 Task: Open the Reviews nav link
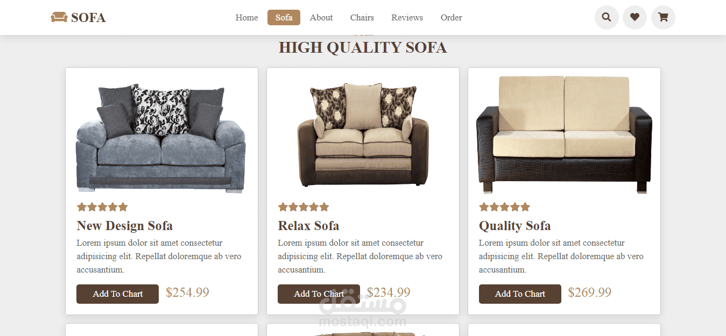(407, 18)
